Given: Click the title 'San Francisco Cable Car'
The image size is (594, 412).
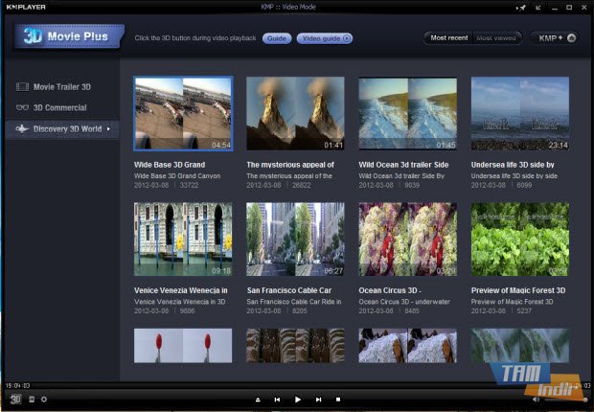Looking at the screenshot, I should click(x=289, y=290).
